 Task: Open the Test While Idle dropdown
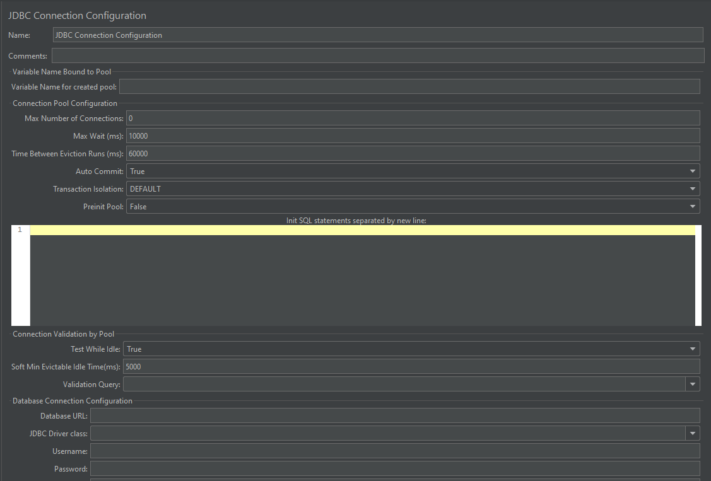411,349
